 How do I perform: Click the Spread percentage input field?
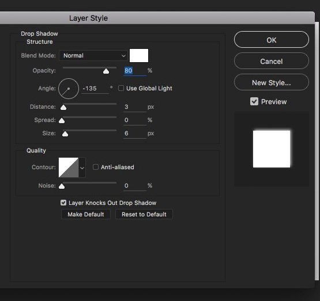[135, 120]
